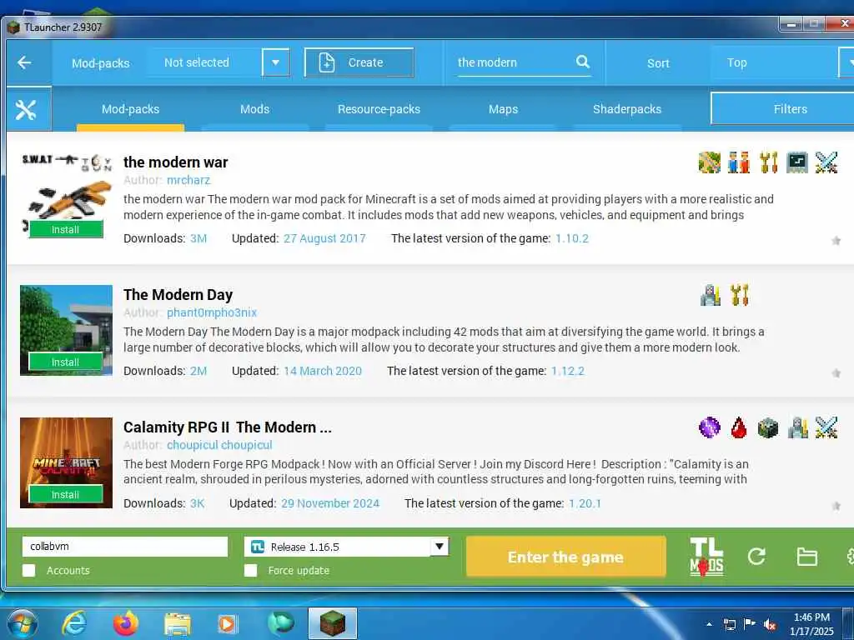Switch to the Resource-packs tab
The image size is (854, 640).
click(x=379, y=109)
